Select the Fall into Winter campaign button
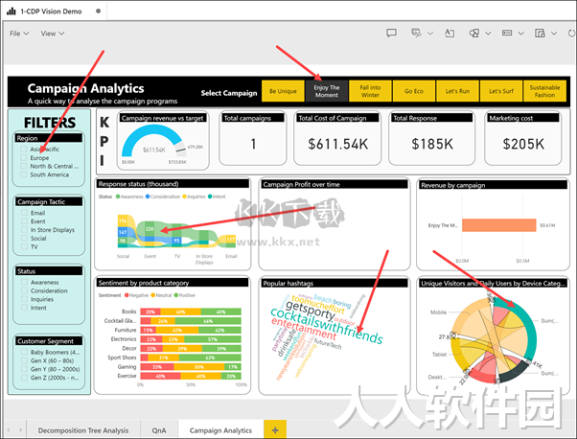The height and width of the screenshot is (439, 577). [x=370, y=91]
